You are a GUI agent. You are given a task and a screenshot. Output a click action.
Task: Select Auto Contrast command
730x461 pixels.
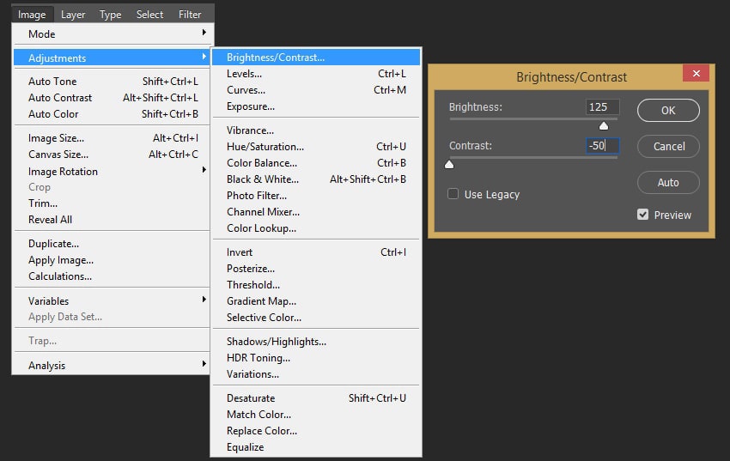click(60, 98)
